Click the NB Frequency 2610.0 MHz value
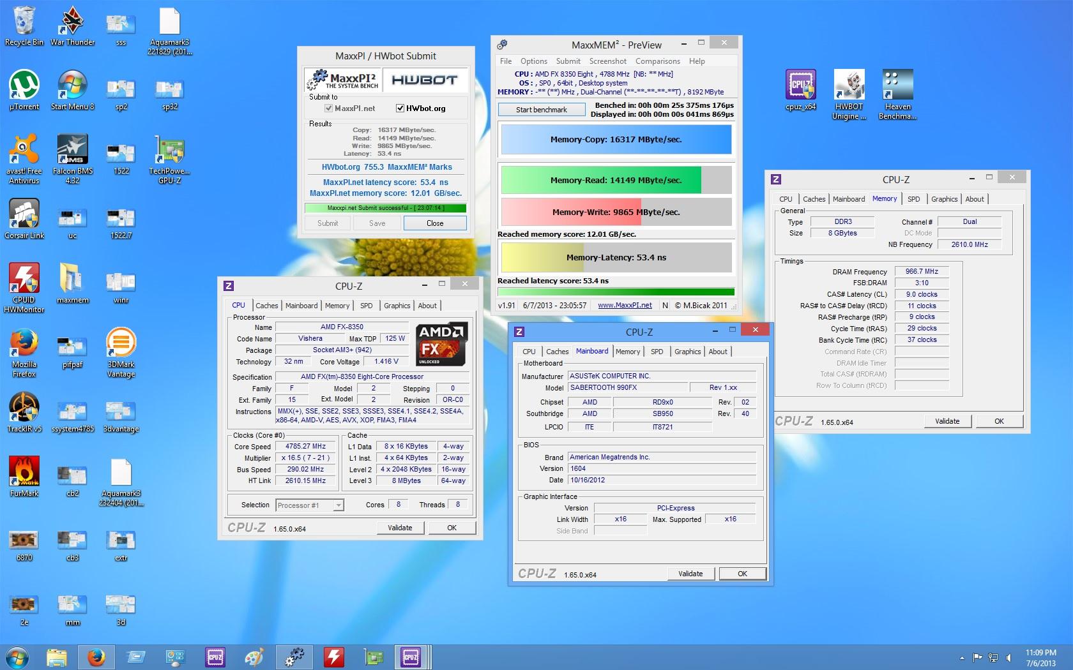The width and height of the screenshot is (1073, 670). 969,245
